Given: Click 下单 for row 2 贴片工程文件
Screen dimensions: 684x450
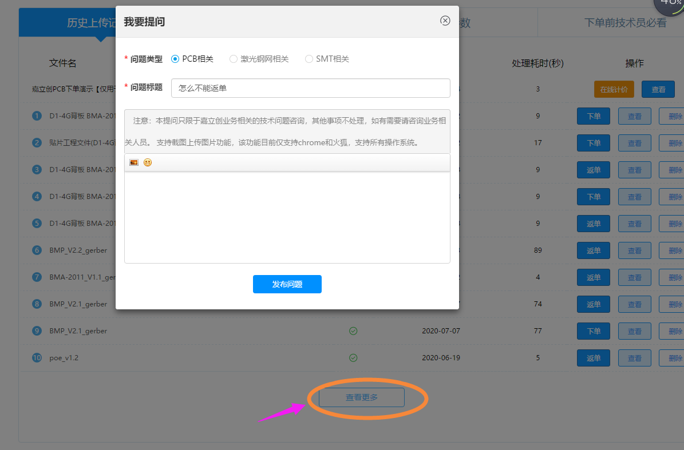Looking at the screenshot, I should coord(593,144).
